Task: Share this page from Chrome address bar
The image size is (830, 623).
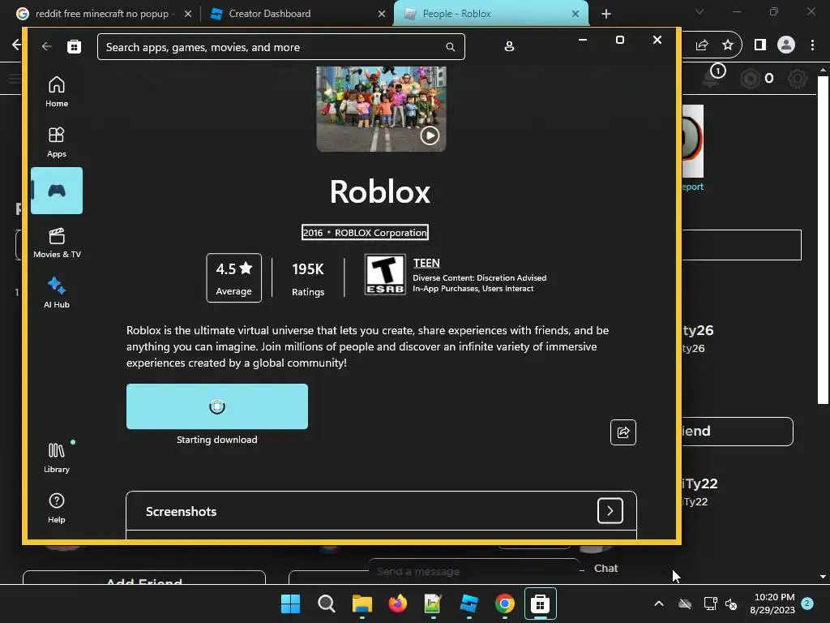Action: click(702, 45)
